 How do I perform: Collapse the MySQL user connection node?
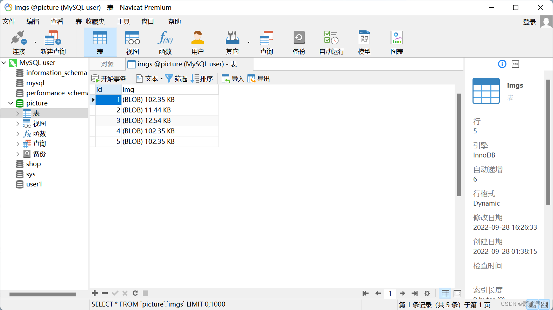coord(4,63)
